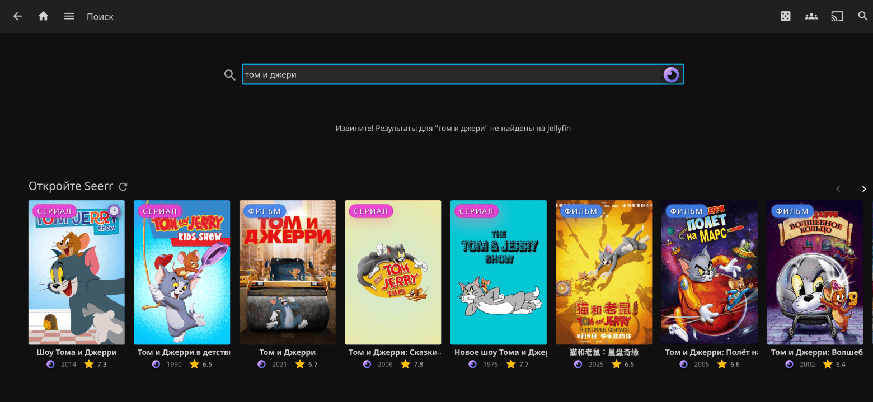Click title link Том и Джерри в детстве
Viewport: 873px width, 402px height.
[x=184, y=352]
